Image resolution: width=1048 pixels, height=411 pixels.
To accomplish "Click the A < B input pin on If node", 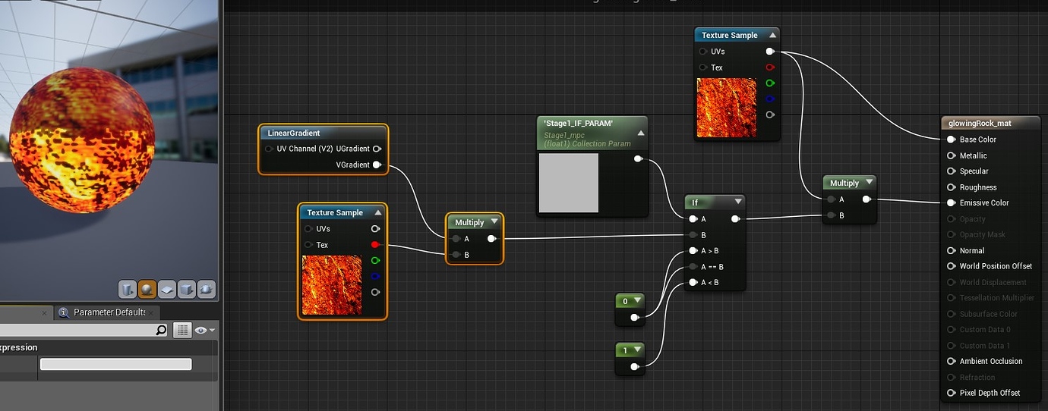I will (693, 283).
